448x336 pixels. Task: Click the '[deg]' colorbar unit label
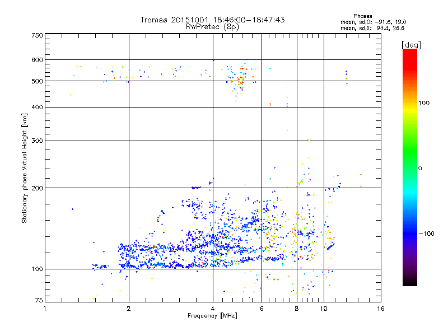[x=411, y=45]
